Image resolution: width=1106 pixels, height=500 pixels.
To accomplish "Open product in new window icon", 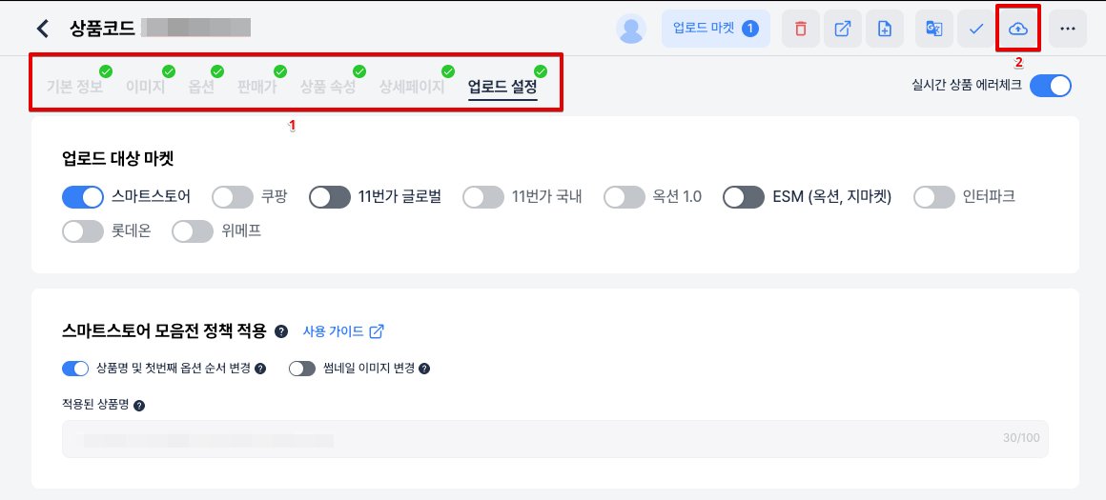I will click(843, 29).
